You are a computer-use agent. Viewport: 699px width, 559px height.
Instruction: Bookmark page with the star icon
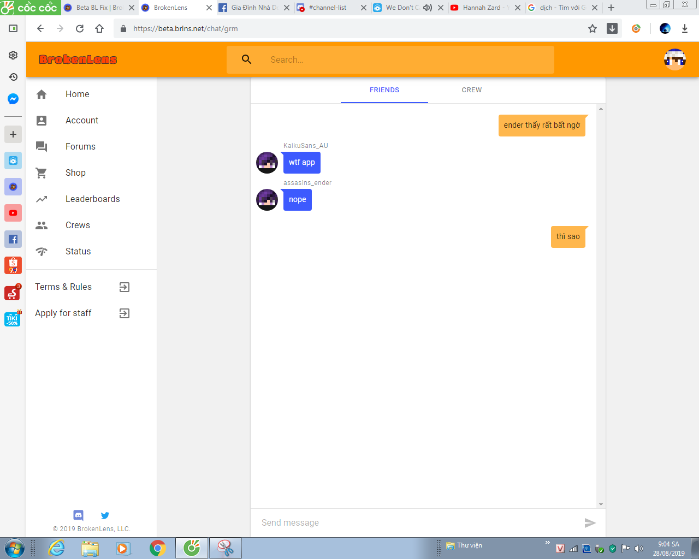pos(593,28)
